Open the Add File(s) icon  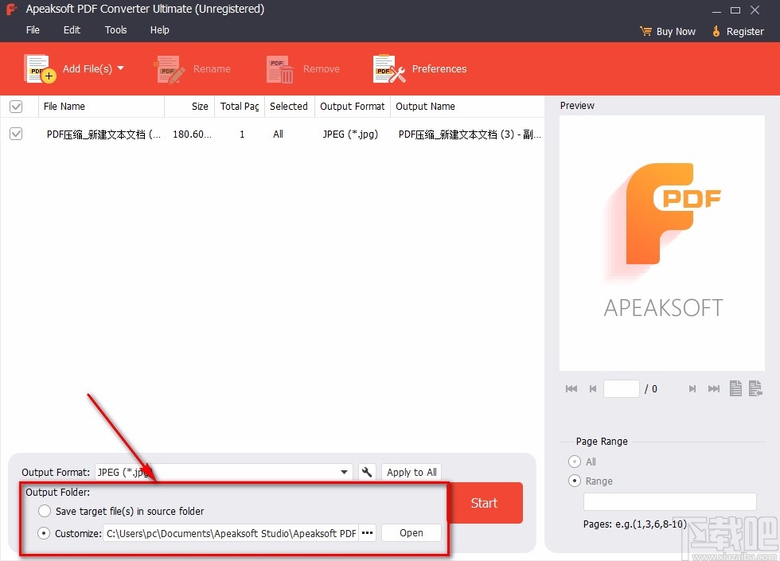(x=38, y=68)
